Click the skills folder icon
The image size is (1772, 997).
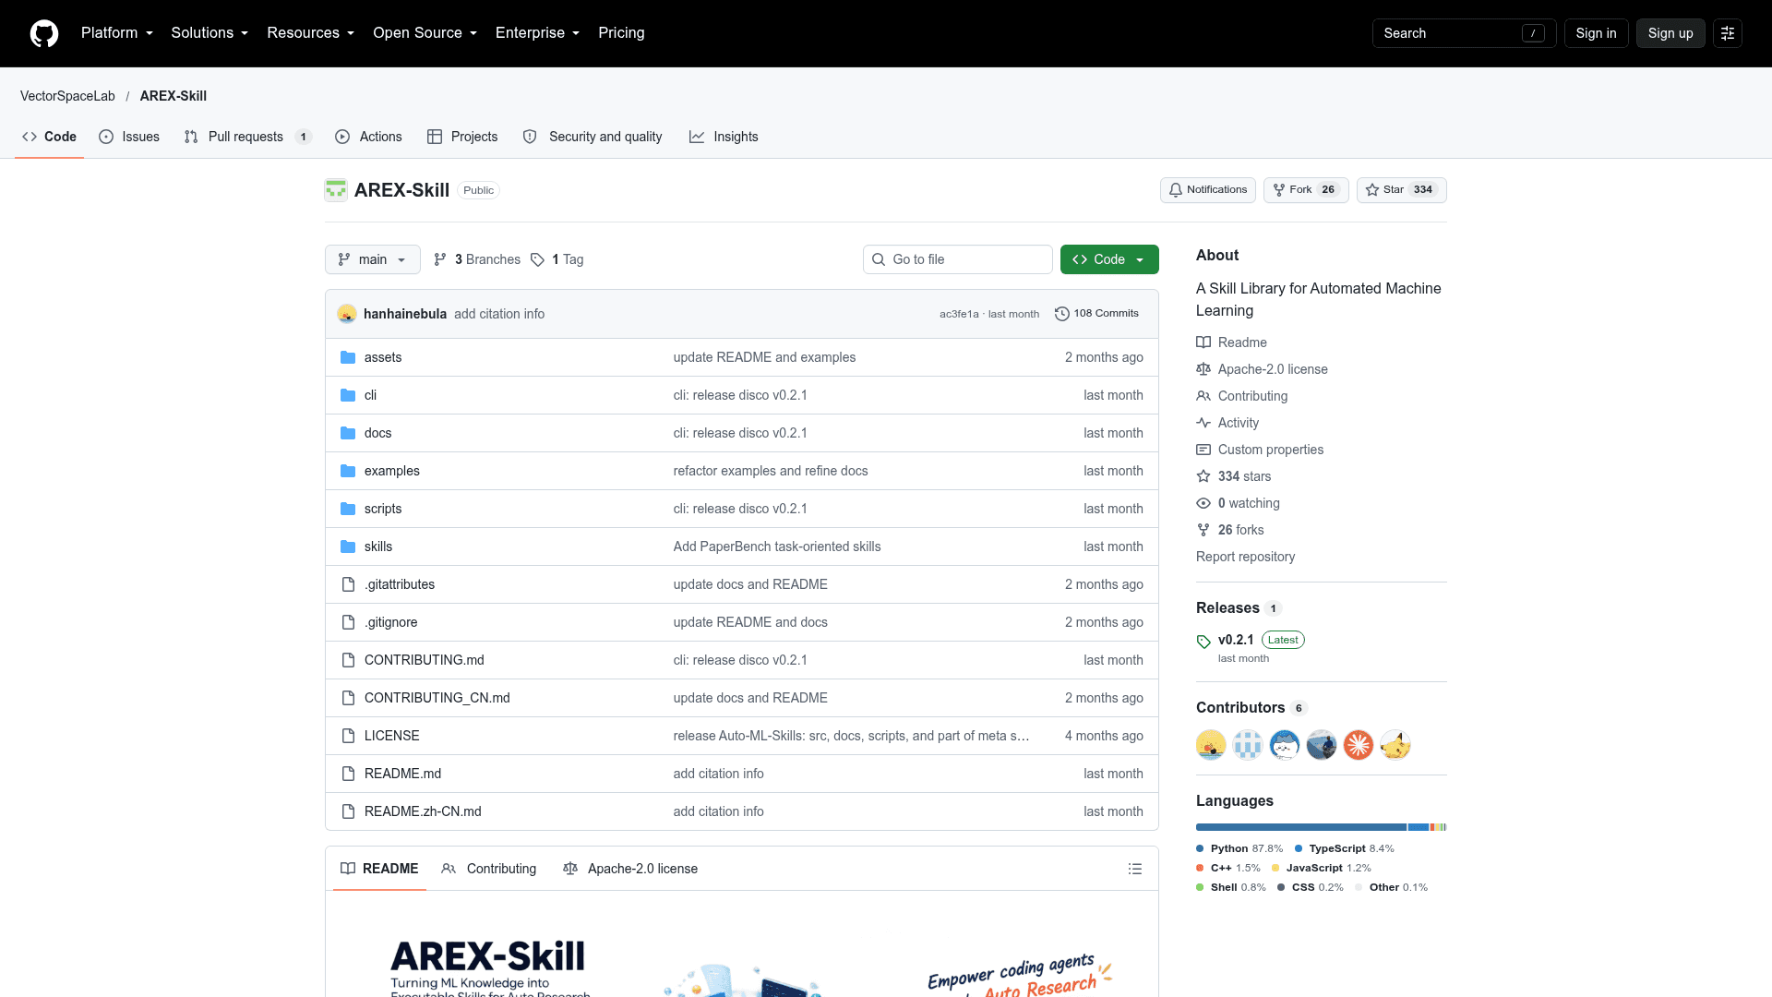[x=348, y=547]
